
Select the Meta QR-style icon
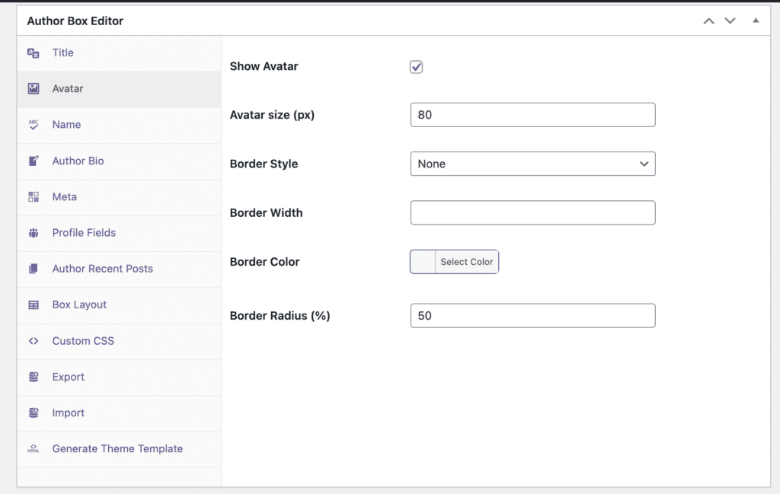33,196
